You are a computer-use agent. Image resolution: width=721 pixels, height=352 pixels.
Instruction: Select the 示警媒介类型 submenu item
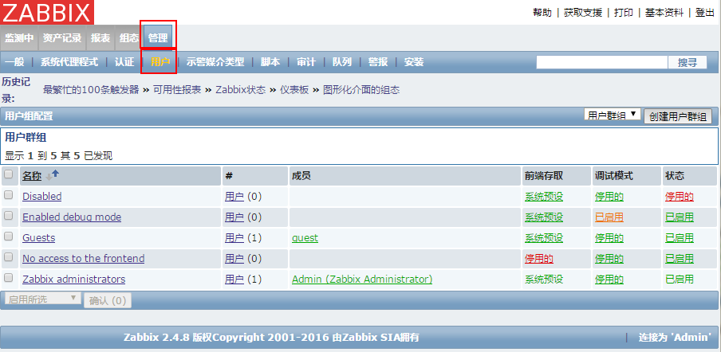pyautogui.click(x=215, y=62)
